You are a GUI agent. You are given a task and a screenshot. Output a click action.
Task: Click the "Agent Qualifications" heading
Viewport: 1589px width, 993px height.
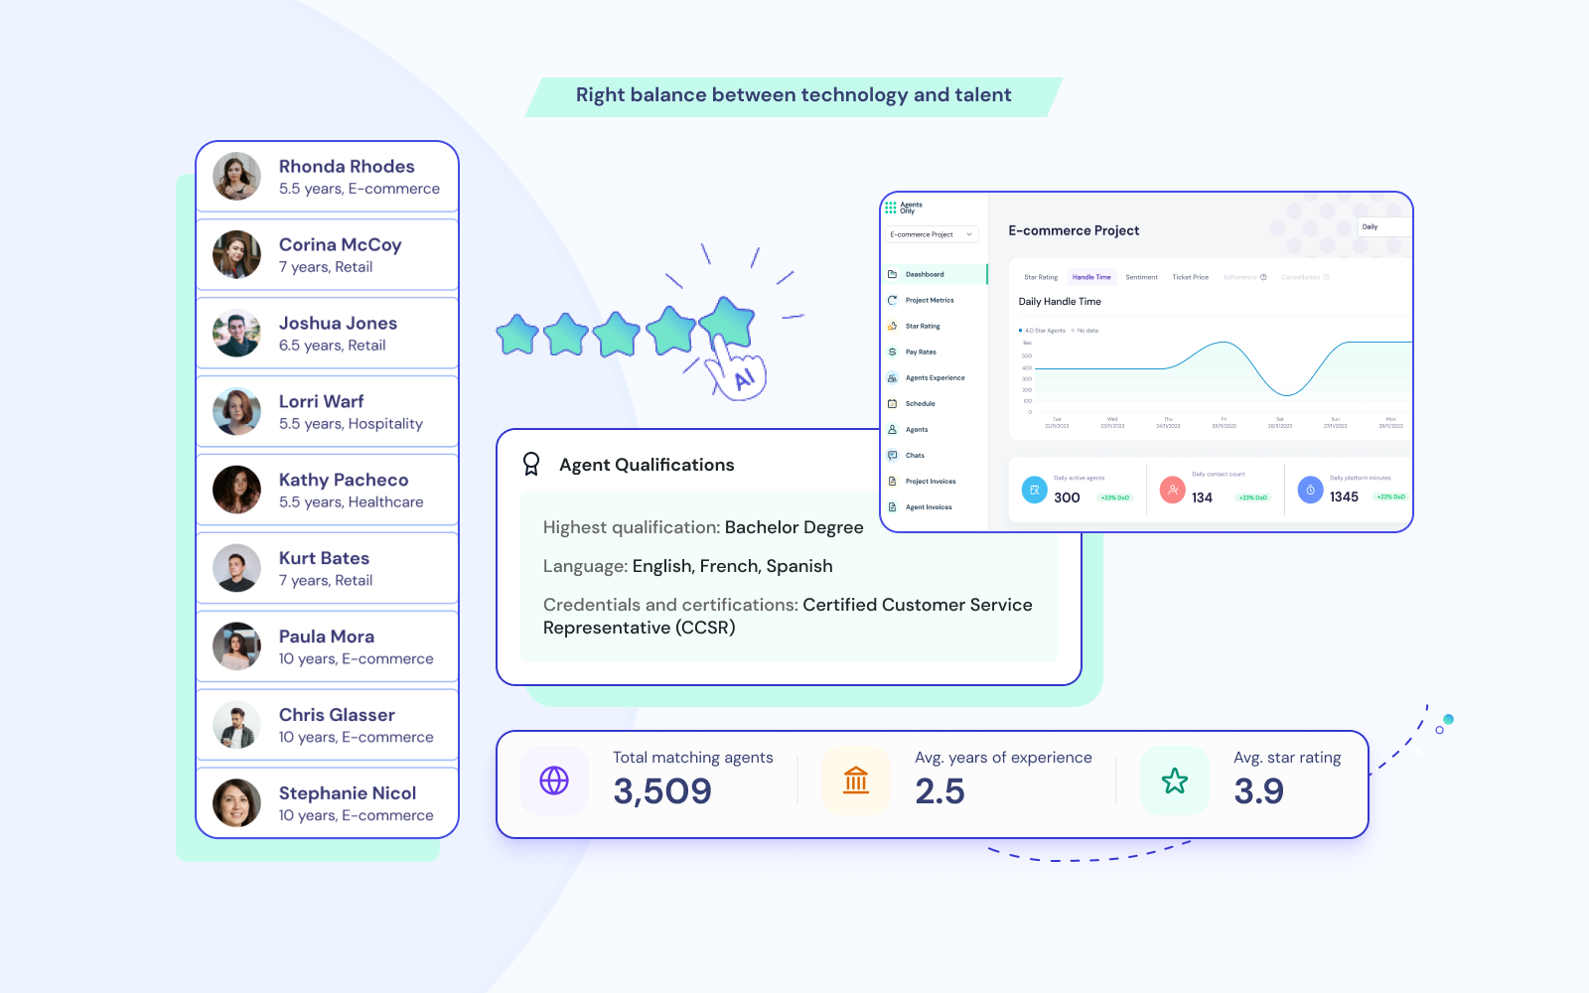647,465
